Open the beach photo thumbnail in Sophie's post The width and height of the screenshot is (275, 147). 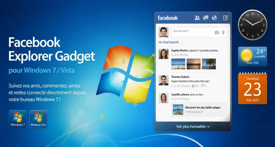(178, 64)
